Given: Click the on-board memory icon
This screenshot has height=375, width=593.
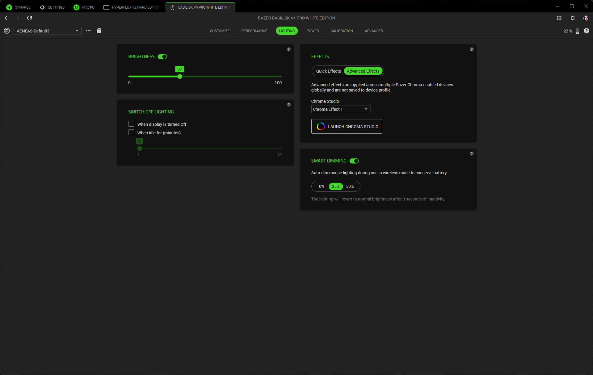Looking at the screenshot, I should (99, 31).
